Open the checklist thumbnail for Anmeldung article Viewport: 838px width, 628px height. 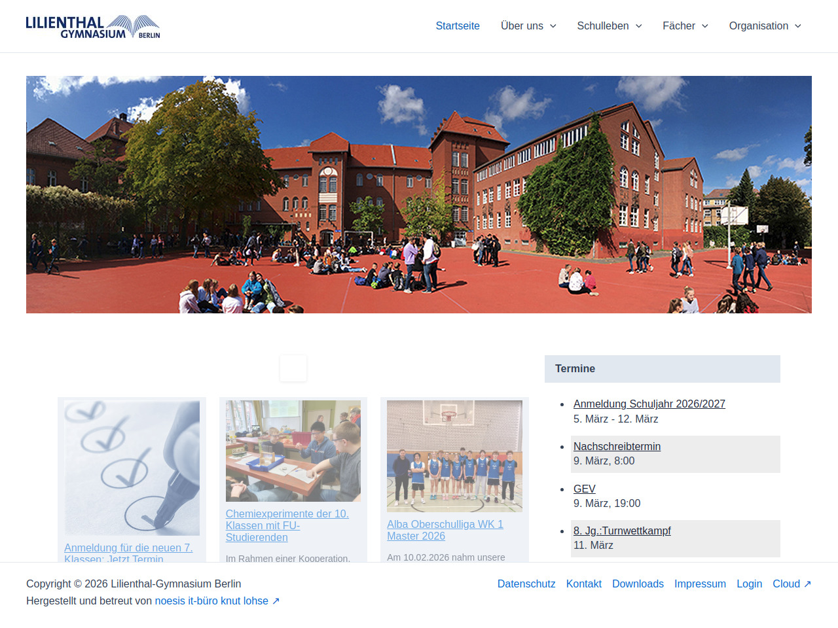[132, 468]
